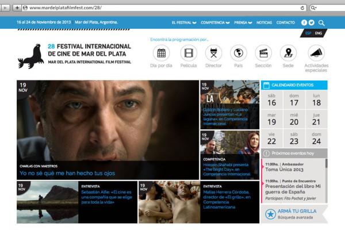Click the search magnifier in the blue header

[x=321, y=23]
